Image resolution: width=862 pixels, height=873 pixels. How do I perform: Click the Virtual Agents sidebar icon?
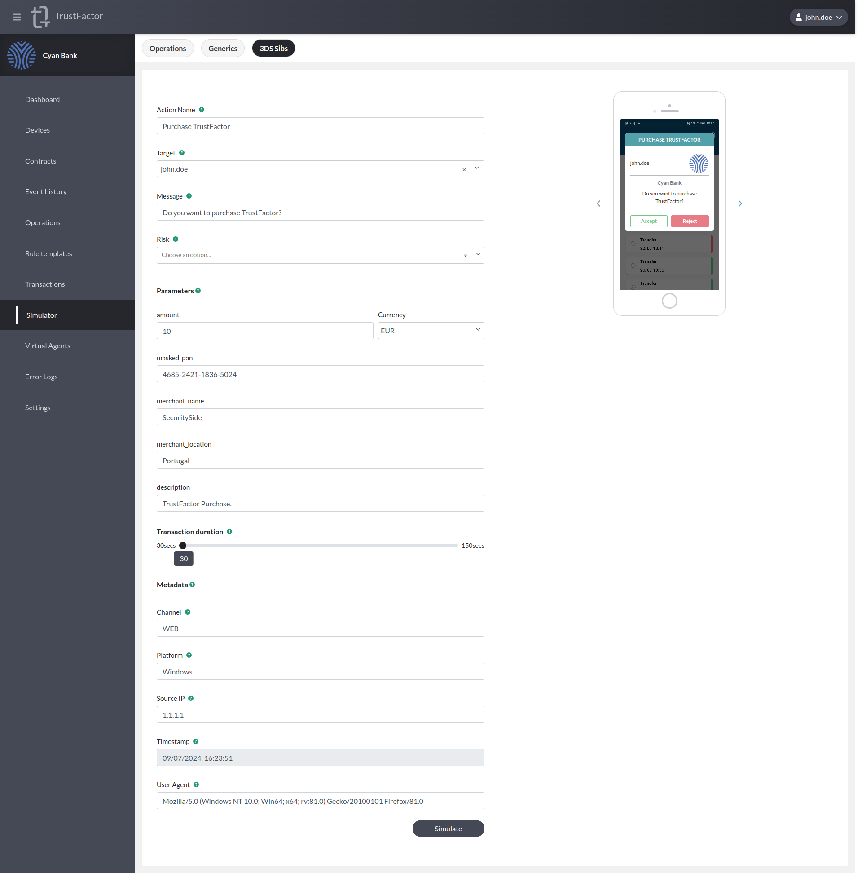67,345
